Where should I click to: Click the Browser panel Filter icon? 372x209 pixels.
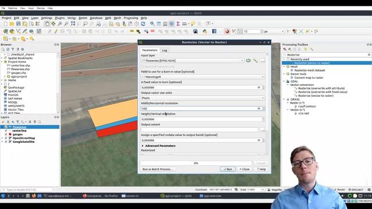(x=13, y=49)
